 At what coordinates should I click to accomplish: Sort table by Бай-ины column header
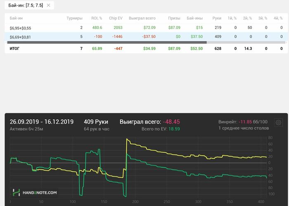[194, 18]
